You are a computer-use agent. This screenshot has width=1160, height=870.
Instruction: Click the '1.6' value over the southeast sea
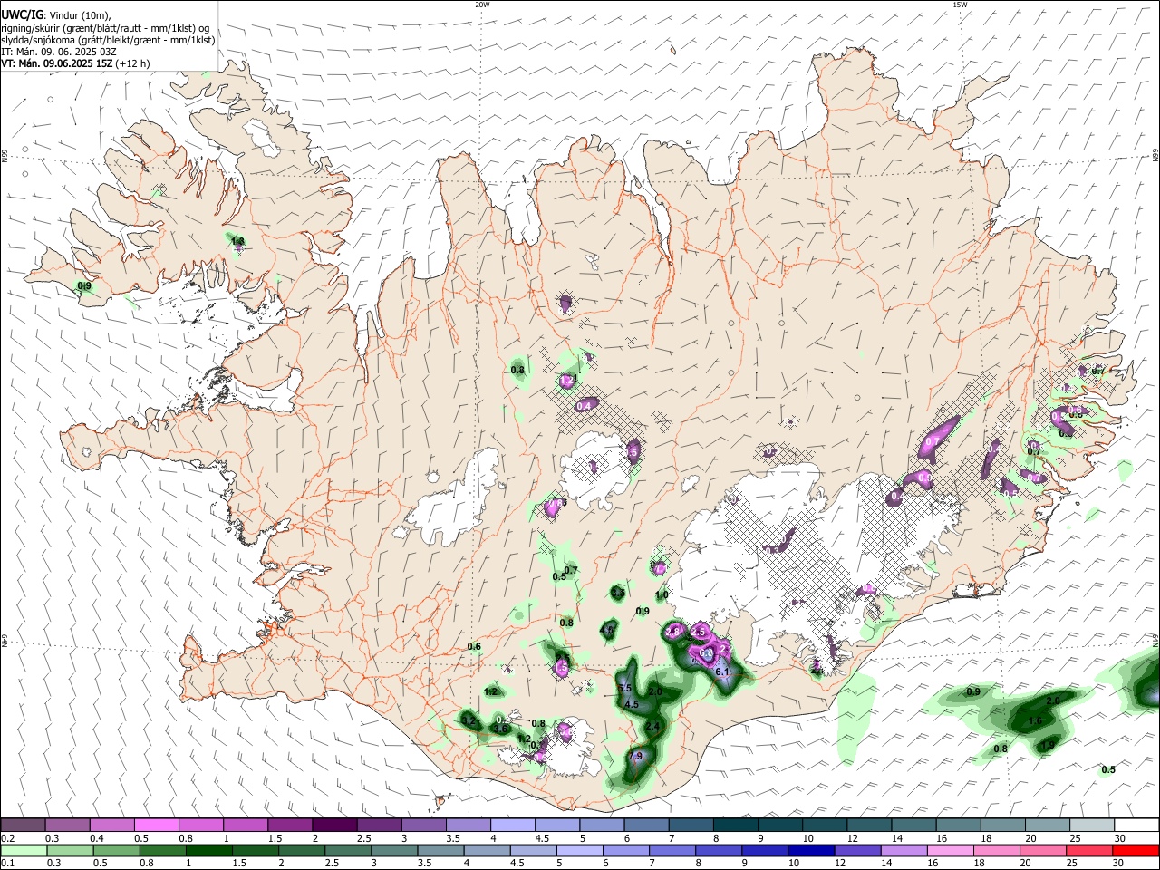click(x=1036, y=720)
